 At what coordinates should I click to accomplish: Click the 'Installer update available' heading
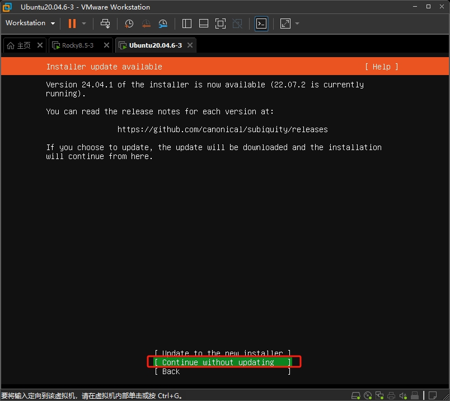tap(104, 67)
